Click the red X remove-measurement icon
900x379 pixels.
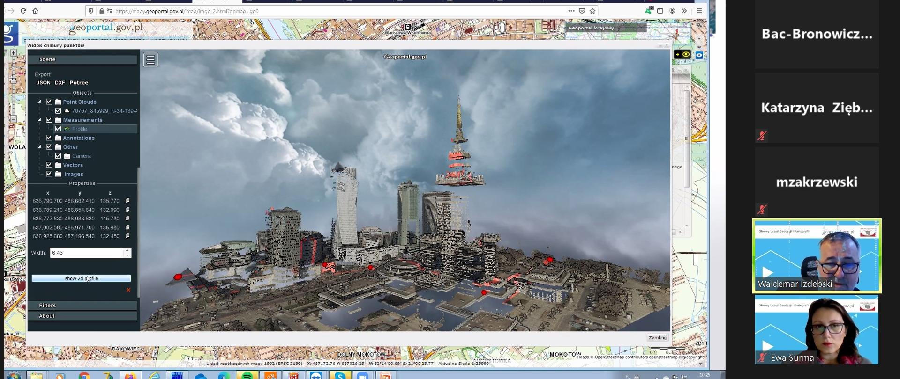(128, 290)
